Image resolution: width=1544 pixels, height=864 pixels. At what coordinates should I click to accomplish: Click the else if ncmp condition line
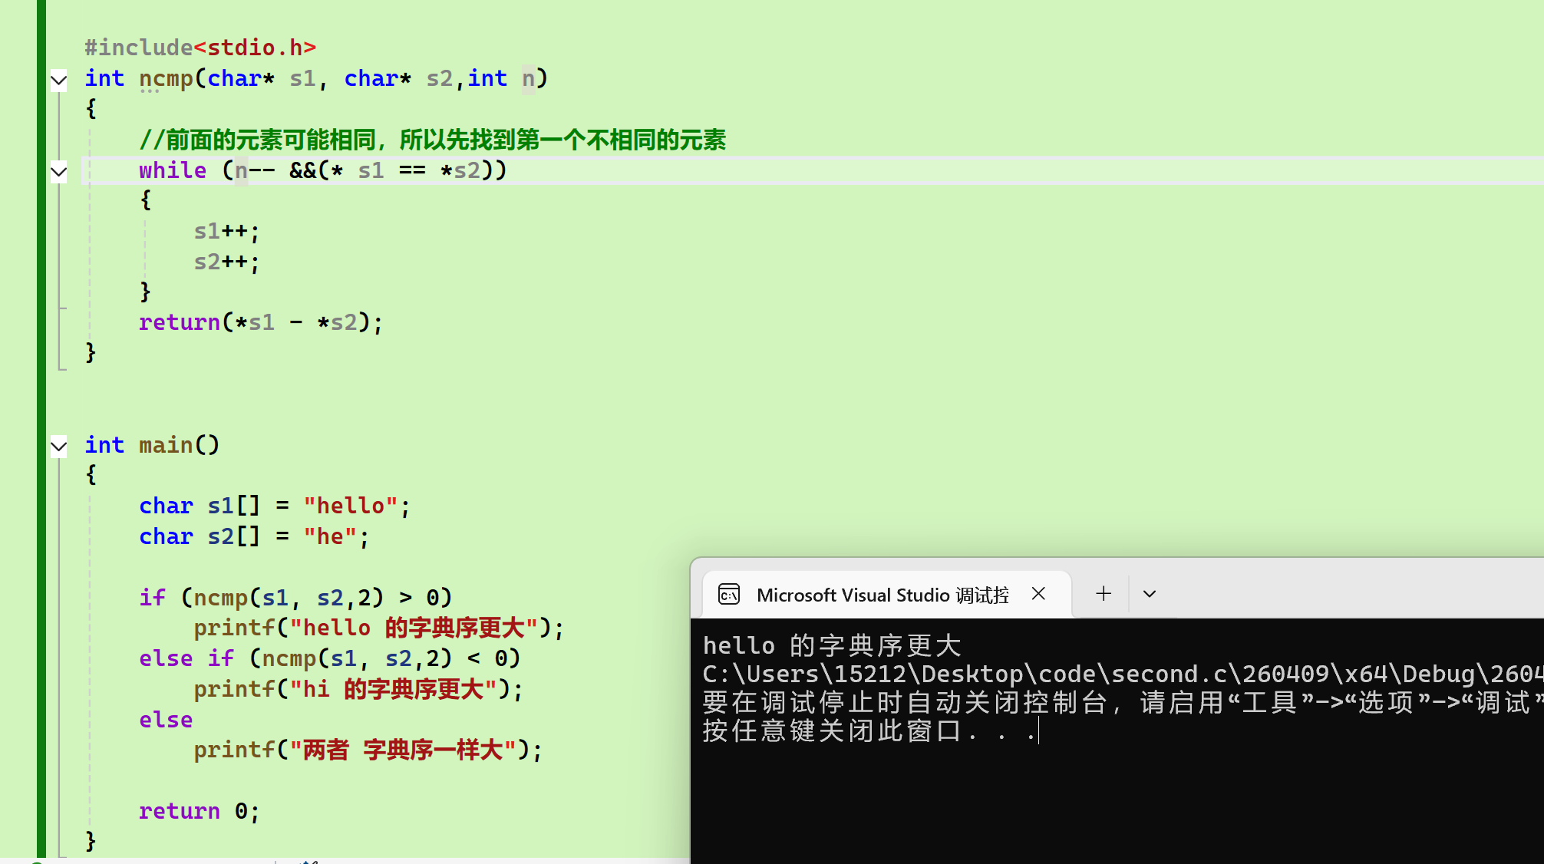330,658
